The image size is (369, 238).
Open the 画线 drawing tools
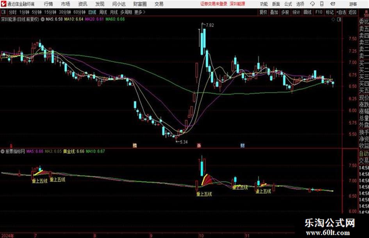307,12
